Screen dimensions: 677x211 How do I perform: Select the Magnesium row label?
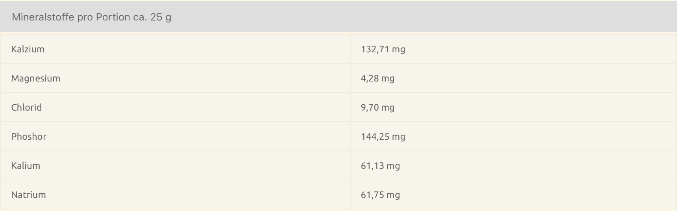tap(35, 78)
